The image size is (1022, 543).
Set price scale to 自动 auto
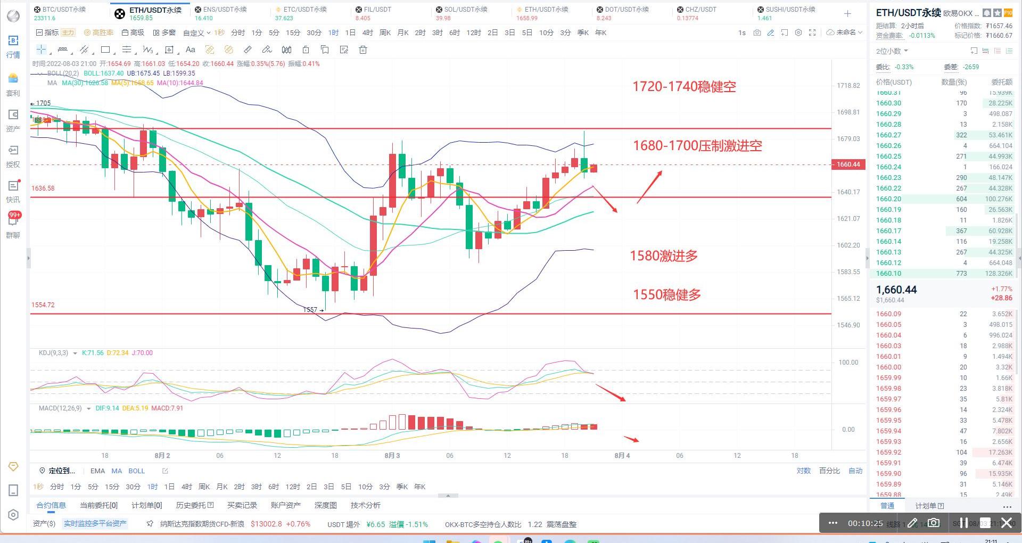click(855, 471)
